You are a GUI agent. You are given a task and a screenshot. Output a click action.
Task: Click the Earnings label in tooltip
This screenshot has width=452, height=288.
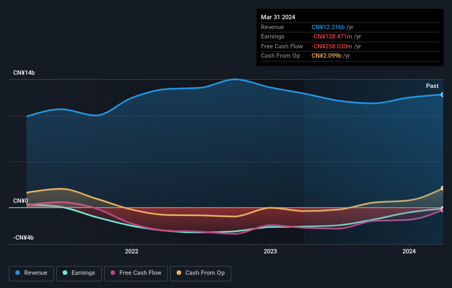click(273, 36)
